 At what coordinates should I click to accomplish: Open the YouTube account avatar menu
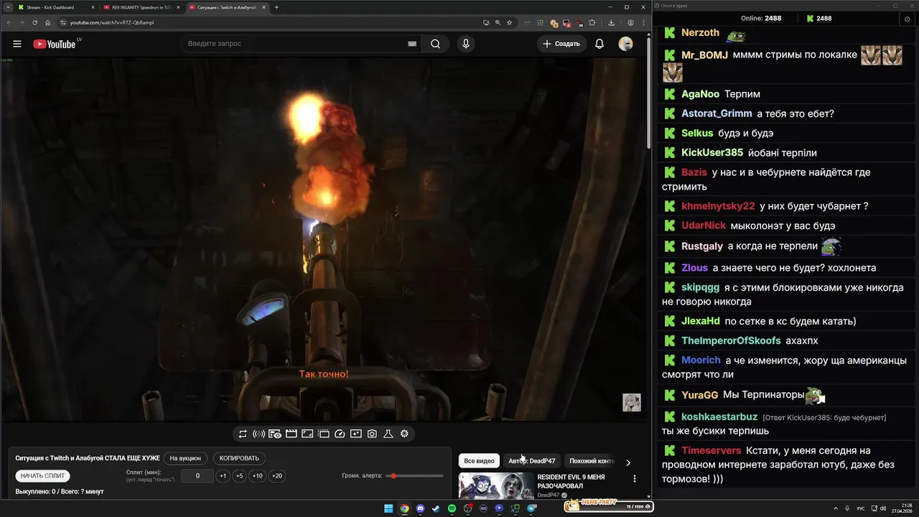pyautogui.click(x=625, y=44)
